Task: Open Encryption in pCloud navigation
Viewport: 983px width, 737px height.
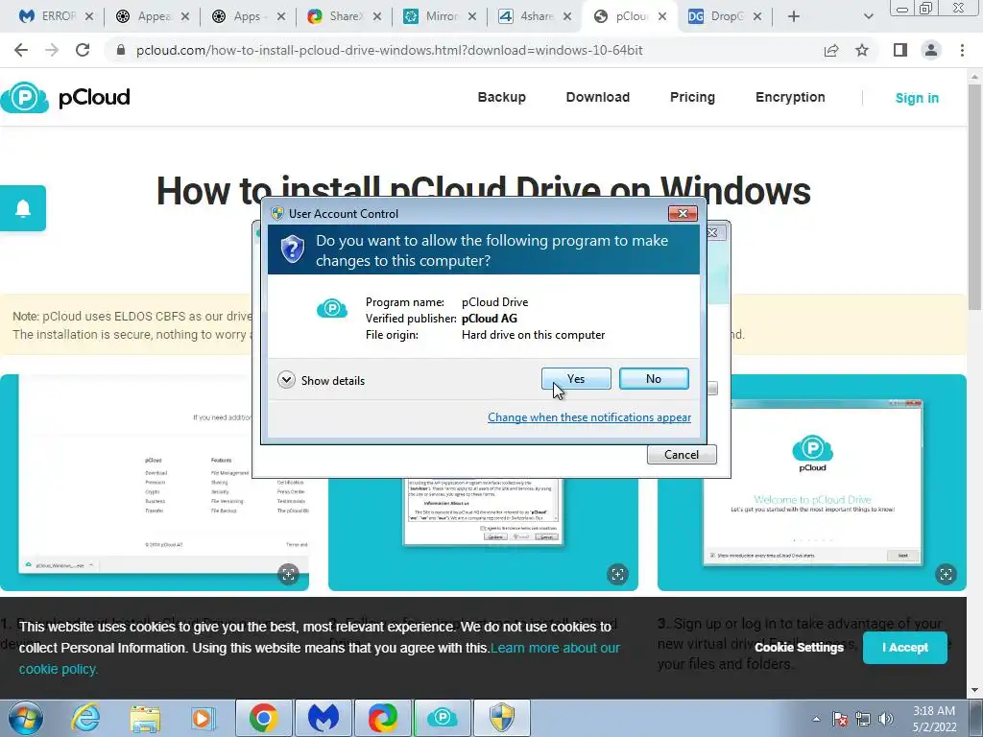Action: coord(790,97)
